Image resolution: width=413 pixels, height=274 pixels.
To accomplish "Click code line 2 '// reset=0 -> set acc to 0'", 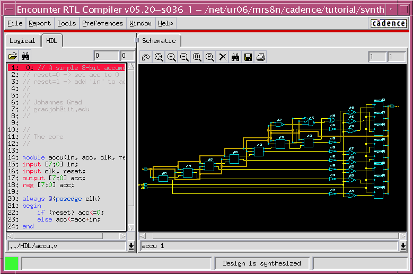I will pos(71,75).
